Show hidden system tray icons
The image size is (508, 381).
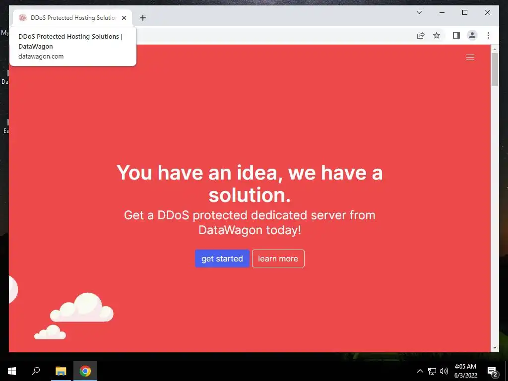[x=420, y=371]
